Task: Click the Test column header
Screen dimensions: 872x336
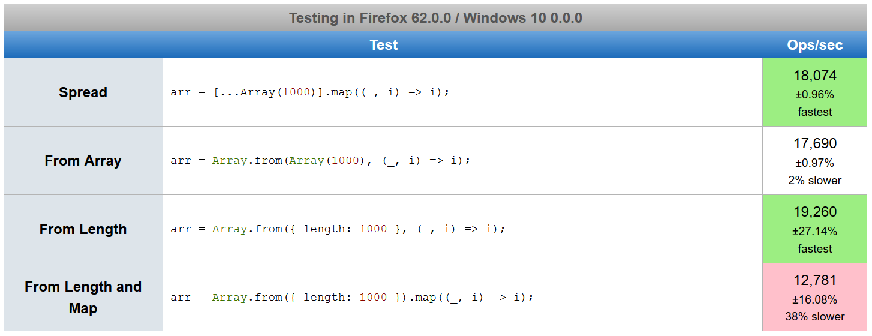Action: tap(383, 45)
